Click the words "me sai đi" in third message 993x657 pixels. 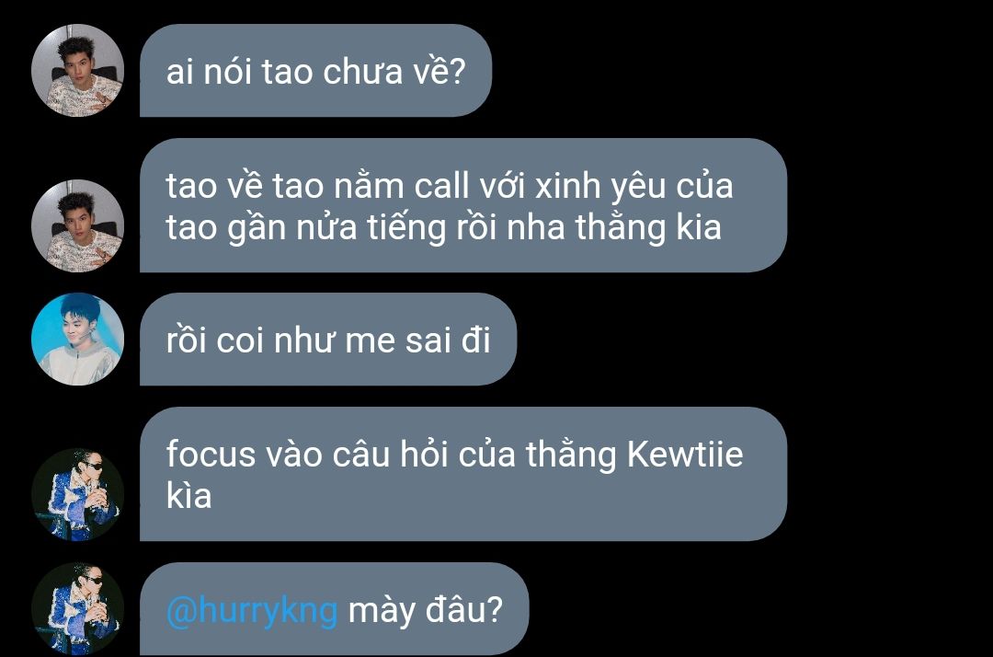pos(418,340)
